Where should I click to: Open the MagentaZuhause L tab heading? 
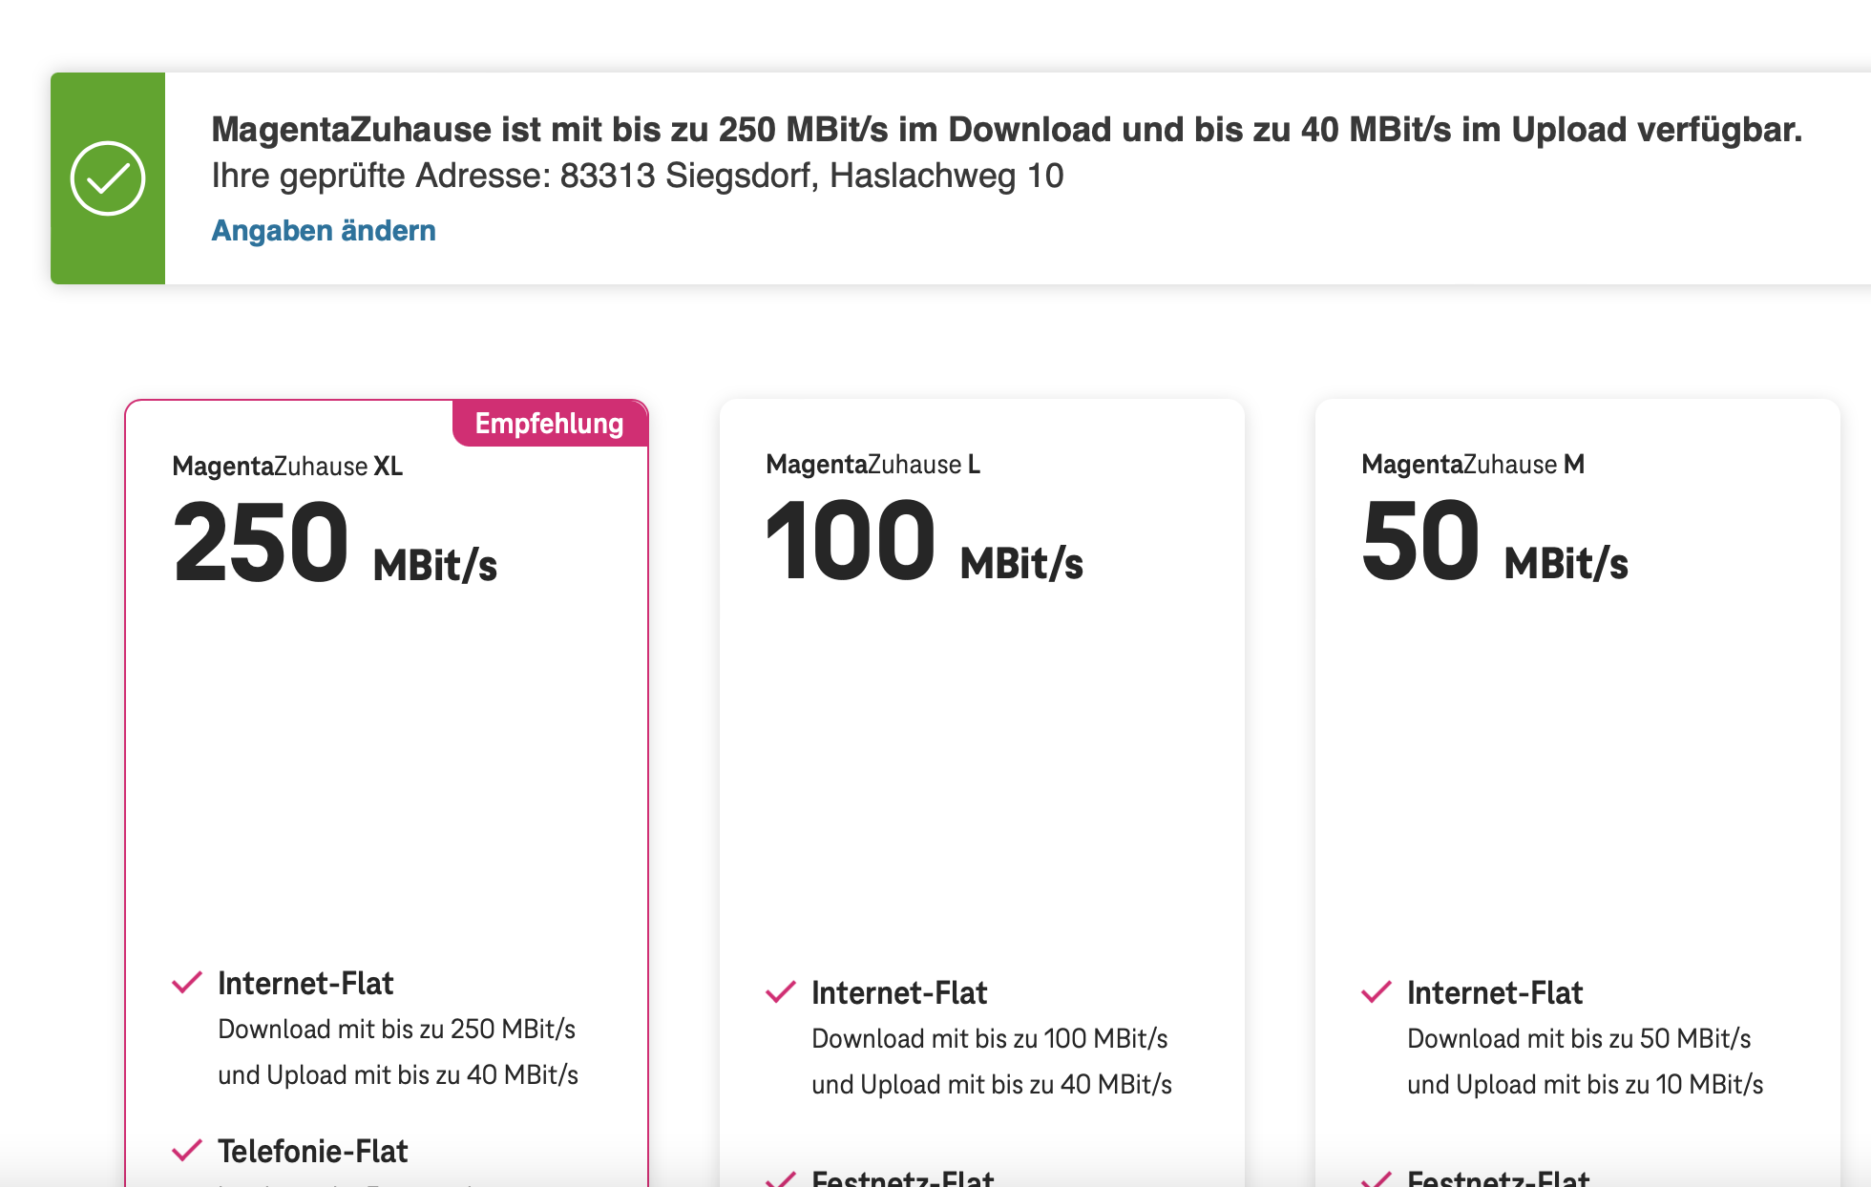click(871, 465)
